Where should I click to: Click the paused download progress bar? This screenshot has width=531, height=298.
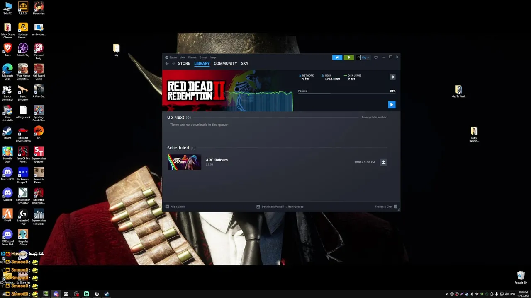point(346,94)
